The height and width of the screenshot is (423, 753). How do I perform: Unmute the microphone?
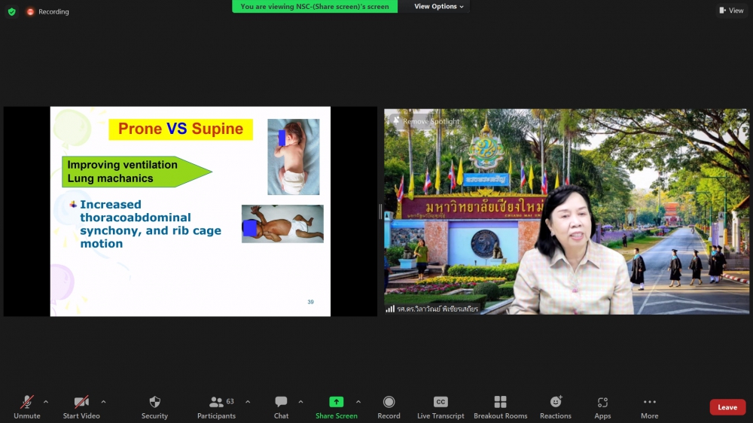[x=27, y=403]
